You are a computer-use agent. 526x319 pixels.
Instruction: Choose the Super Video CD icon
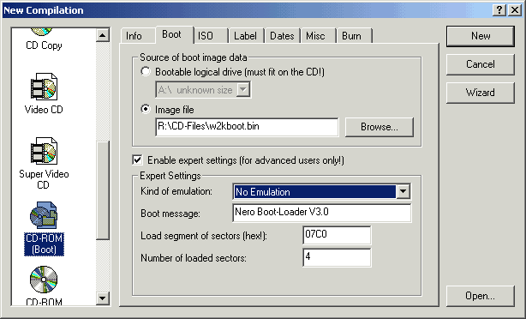44,151
